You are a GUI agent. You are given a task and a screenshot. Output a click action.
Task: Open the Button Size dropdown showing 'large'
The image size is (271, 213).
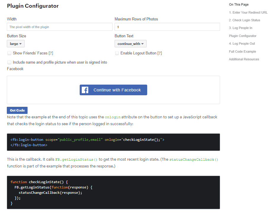(15, 43)
